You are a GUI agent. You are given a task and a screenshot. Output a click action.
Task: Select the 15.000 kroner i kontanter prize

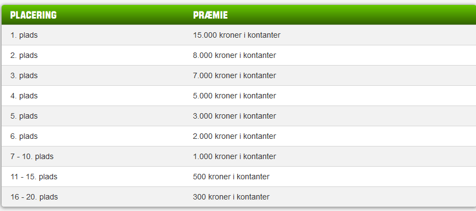tap(237, 35)
